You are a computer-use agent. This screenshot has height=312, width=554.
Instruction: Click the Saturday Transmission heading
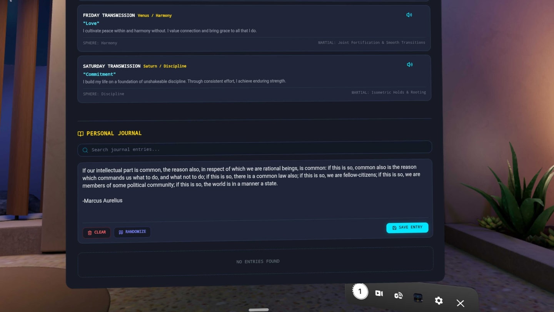(x=112, y=66)
